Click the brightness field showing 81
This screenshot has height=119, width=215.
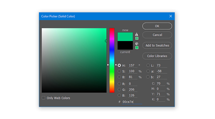click(133, 77)
